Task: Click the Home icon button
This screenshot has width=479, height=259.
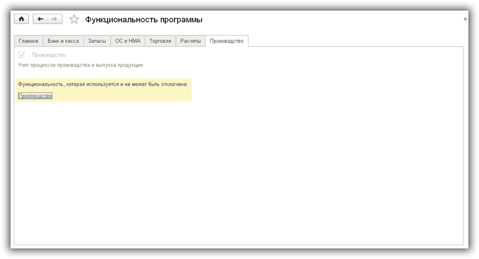Action: pos(22,19)
